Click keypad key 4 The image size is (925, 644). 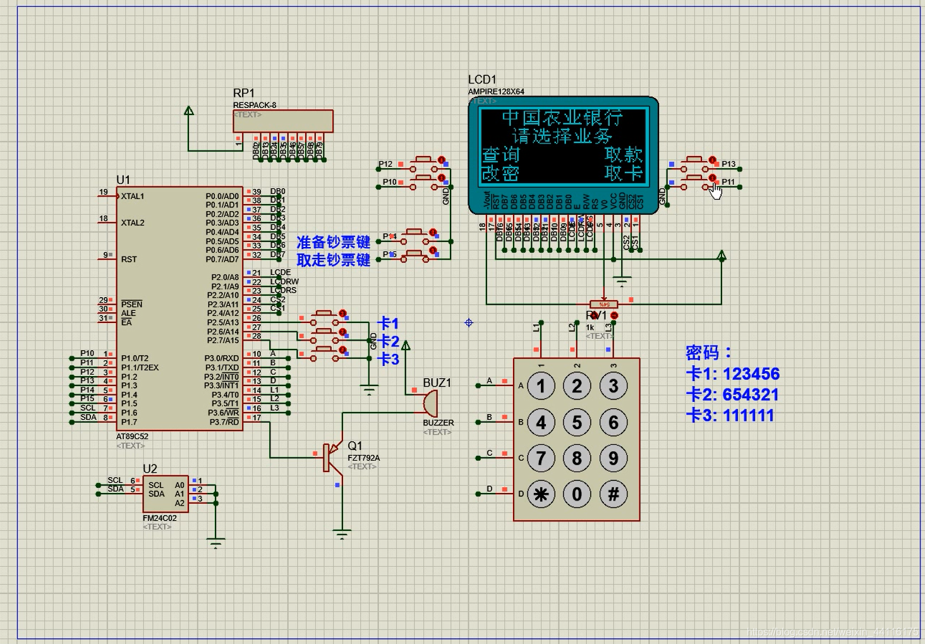coord(541,422)
